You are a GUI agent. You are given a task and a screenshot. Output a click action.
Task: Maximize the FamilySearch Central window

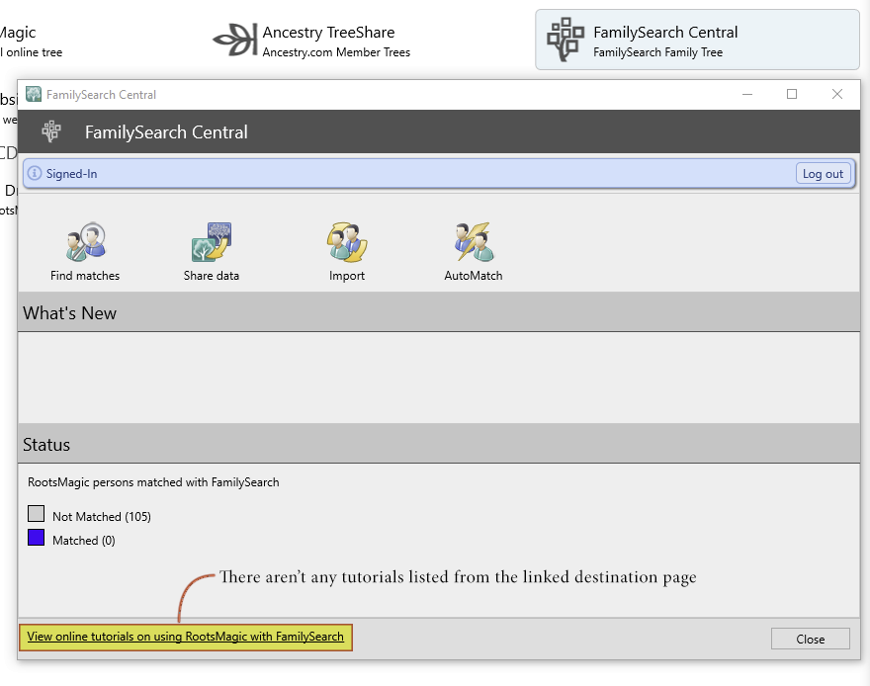(x=792, y=94)
